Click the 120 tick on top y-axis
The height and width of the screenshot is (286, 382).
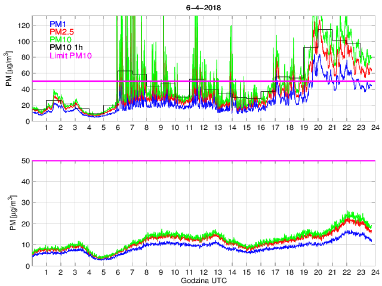pyautogui.click(x=23, y=26)
